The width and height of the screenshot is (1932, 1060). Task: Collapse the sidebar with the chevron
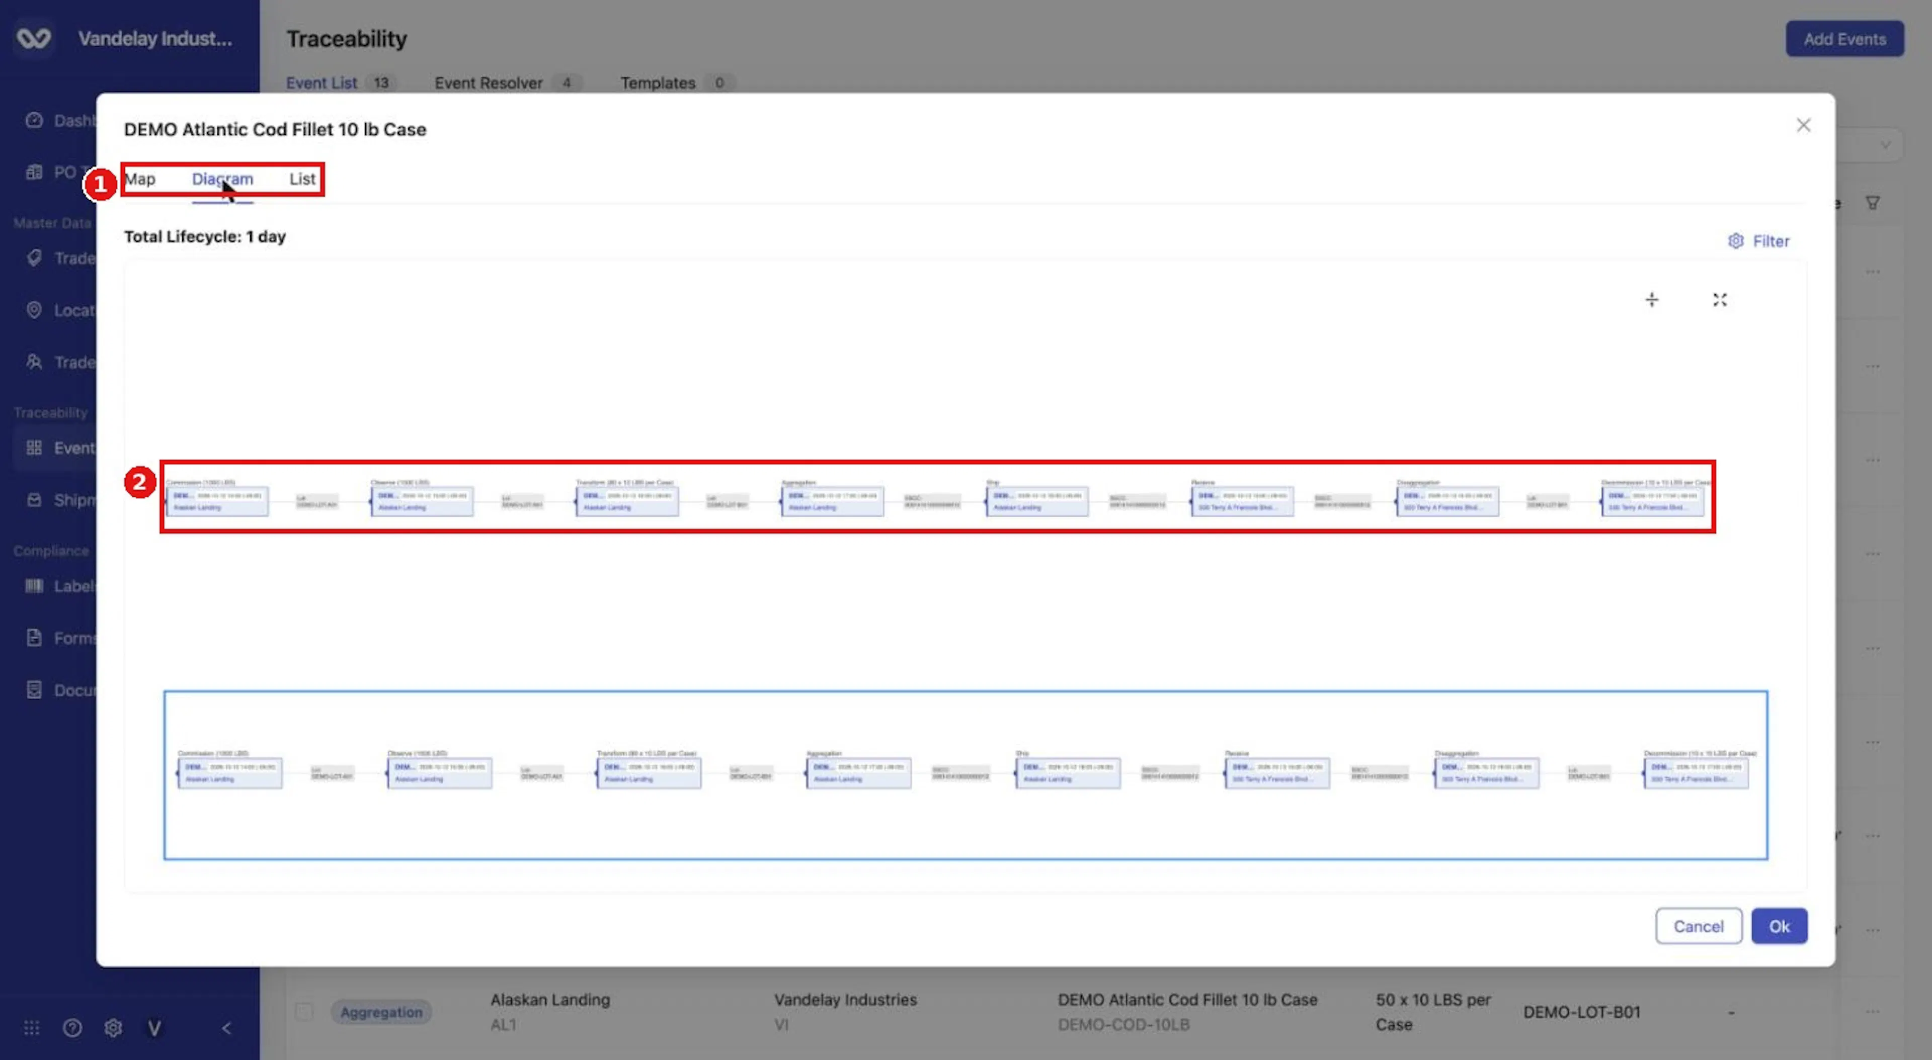coord(226,1028)
